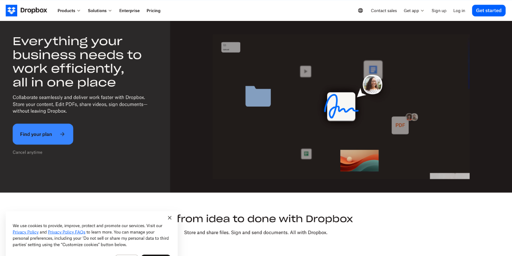
Task: Click the signature document tile
Action: pos(341,107)
